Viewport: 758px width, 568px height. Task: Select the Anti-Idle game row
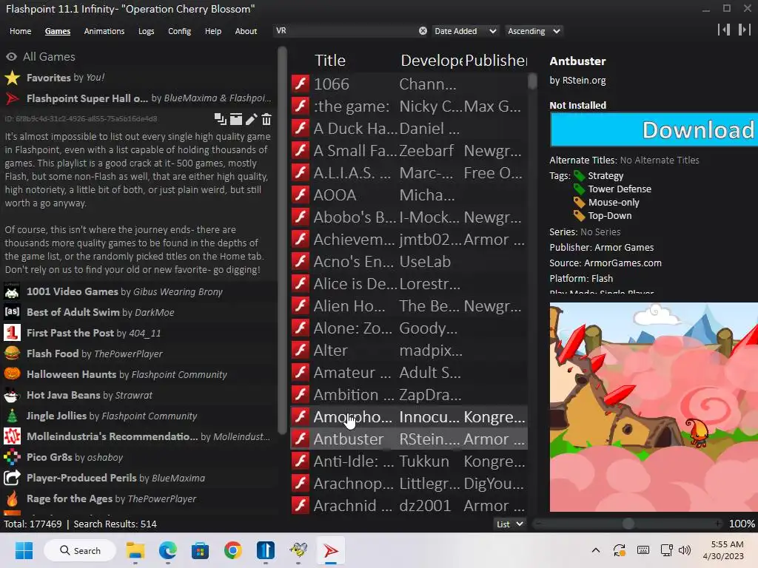tap(409, 461)
